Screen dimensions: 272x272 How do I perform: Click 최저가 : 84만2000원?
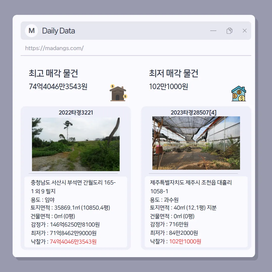pos(174,233)
